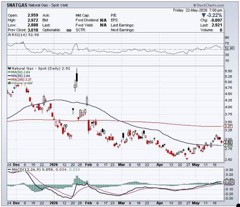Click the -3.22% percent change

click(214, 15)
